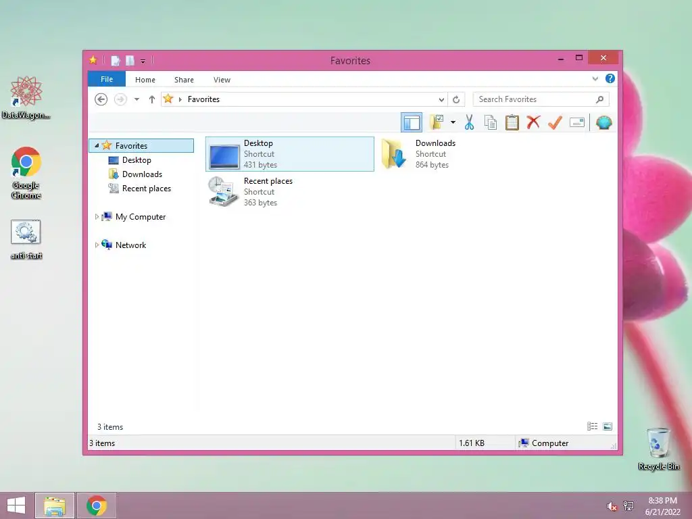Click the red X Delete icon
Image resolution: width=692 pixels, height=519 pixels.
[x=533, y=122]
